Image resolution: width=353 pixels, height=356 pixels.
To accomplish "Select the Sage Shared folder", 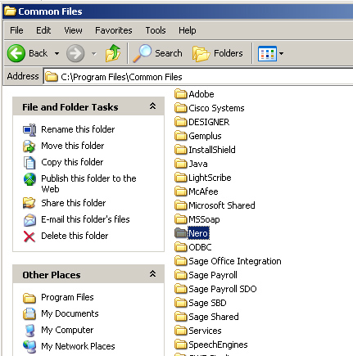I will coord(206,317).
